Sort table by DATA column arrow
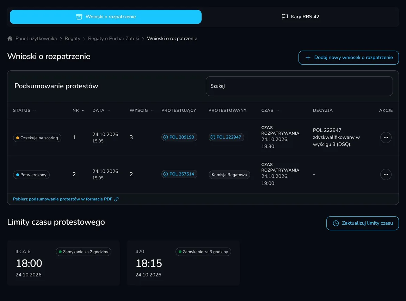Viewport: 406px width, 301px height. pyautogui.click(x=109, y=110)
